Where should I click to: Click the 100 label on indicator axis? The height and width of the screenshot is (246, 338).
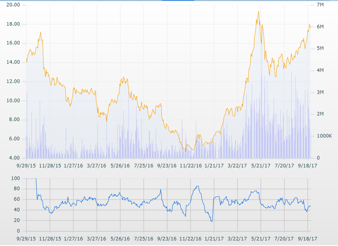coord(16,178)
